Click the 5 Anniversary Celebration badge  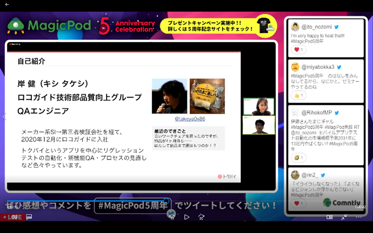(127, 26)
